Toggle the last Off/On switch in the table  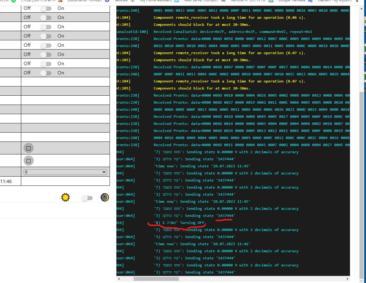pos(46,73)
